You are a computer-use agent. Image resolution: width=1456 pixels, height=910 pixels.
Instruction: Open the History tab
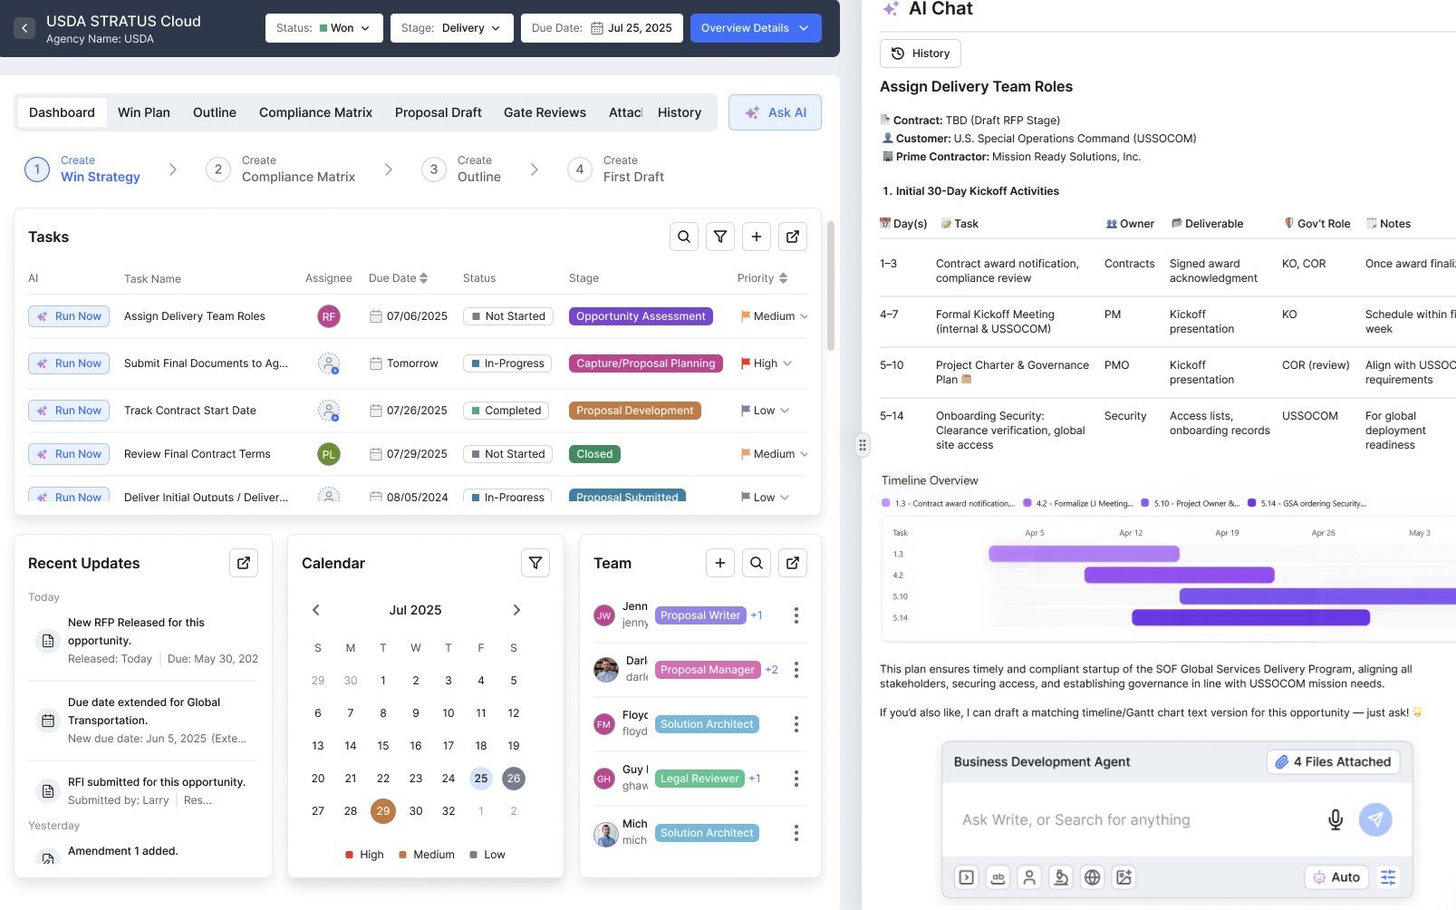(680, 112)
